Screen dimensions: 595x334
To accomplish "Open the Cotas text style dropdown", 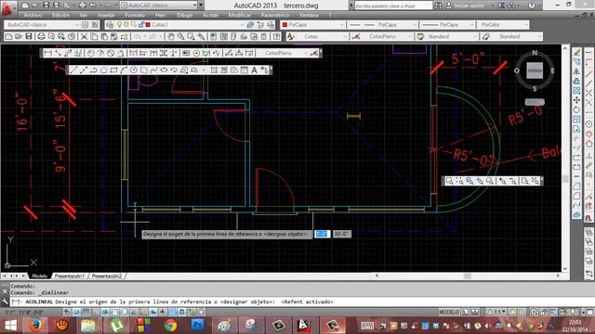I will click(x=345, y=36).
